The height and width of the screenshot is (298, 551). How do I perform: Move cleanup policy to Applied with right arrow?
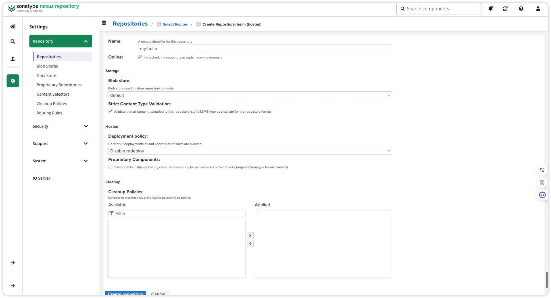(x=250, y=236)
